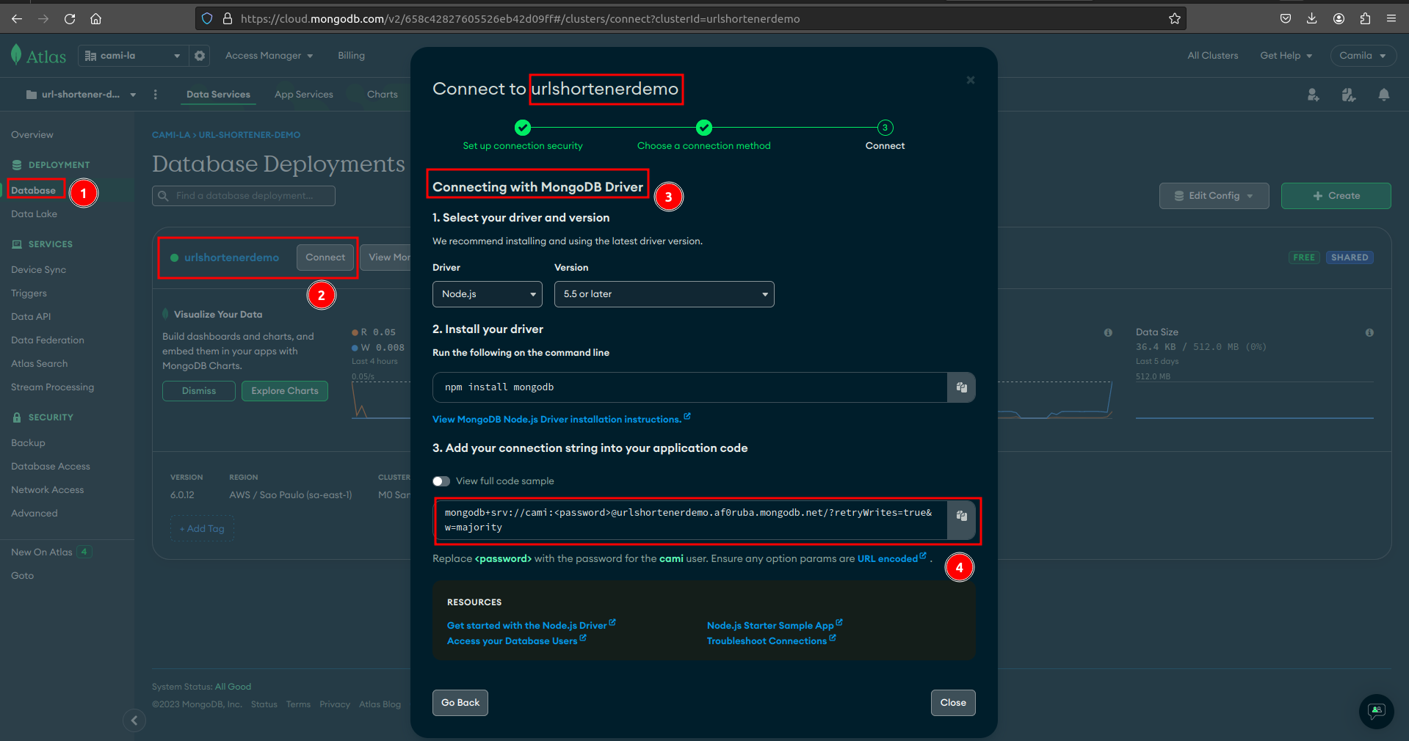Click the Pocket save icon
1409x741 pixels.
1286,18
